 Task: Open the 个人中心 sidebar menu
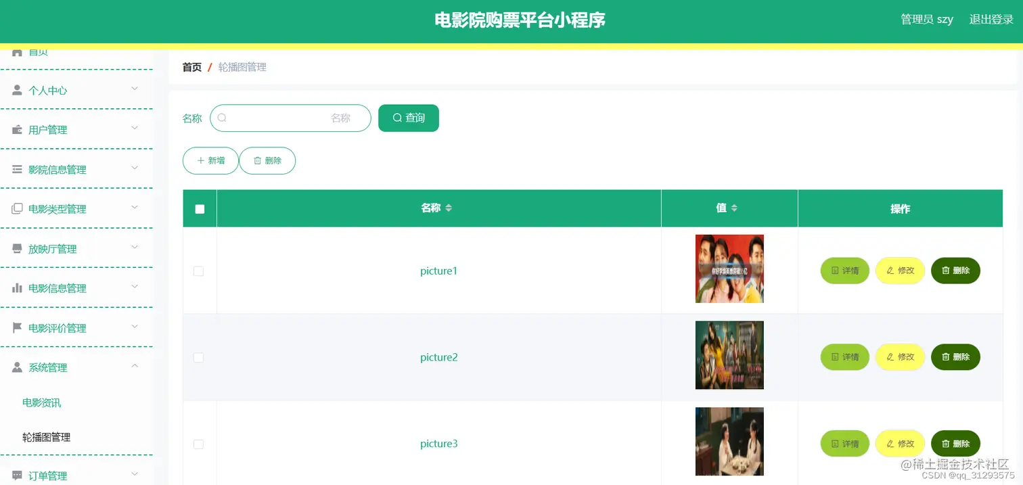[x=76, y=90]
